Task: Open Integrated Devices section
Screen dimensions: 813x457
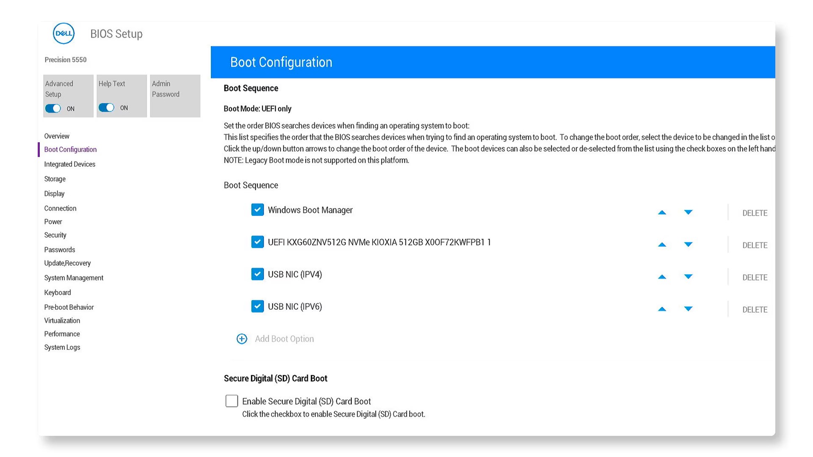Action: pyautogui.click(x=69, y=164)
